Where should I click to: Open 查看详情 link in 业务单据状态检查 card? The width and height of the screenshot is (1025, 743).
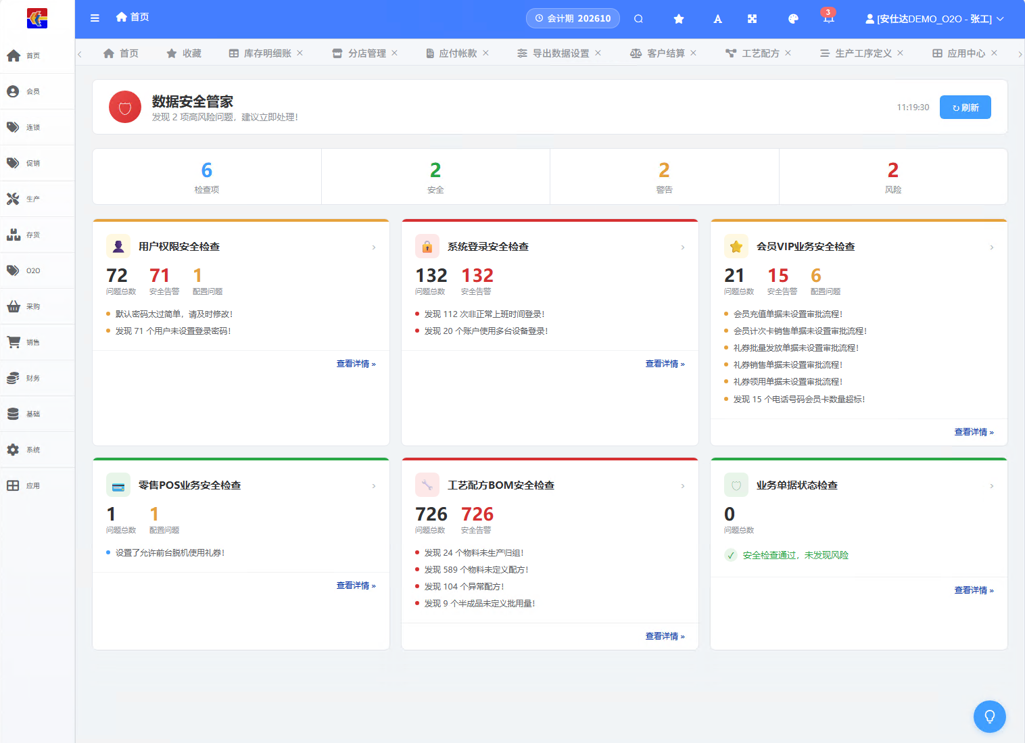(974, 590)
